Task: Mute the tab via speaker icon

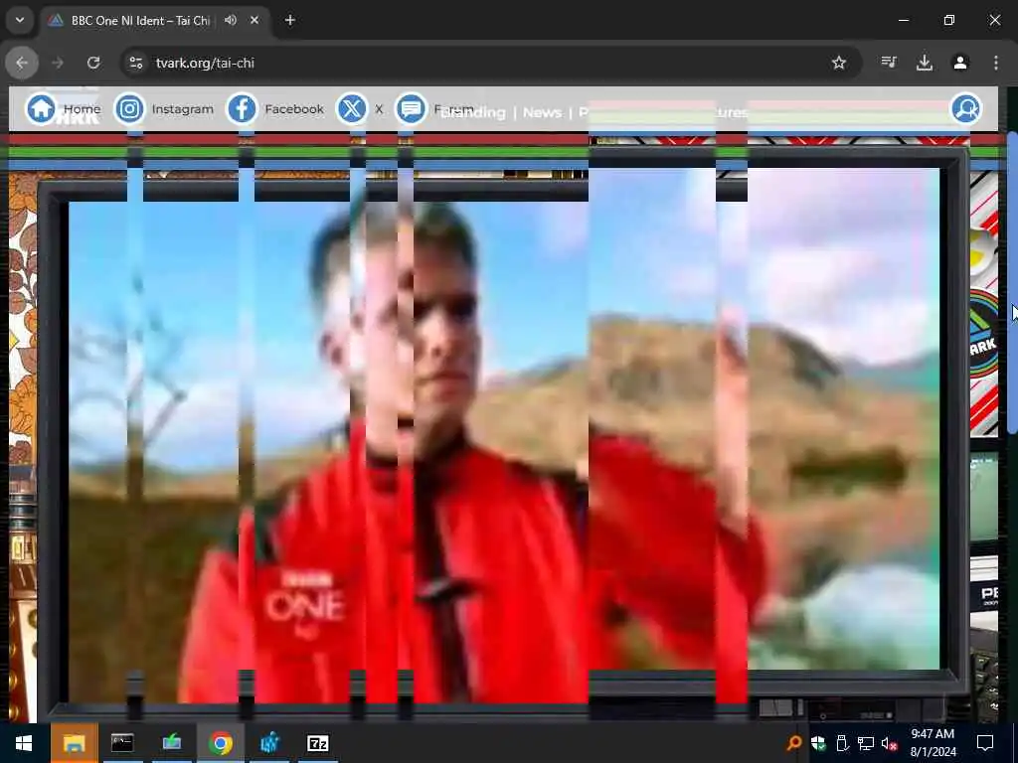Action: [x=231, y=20]
